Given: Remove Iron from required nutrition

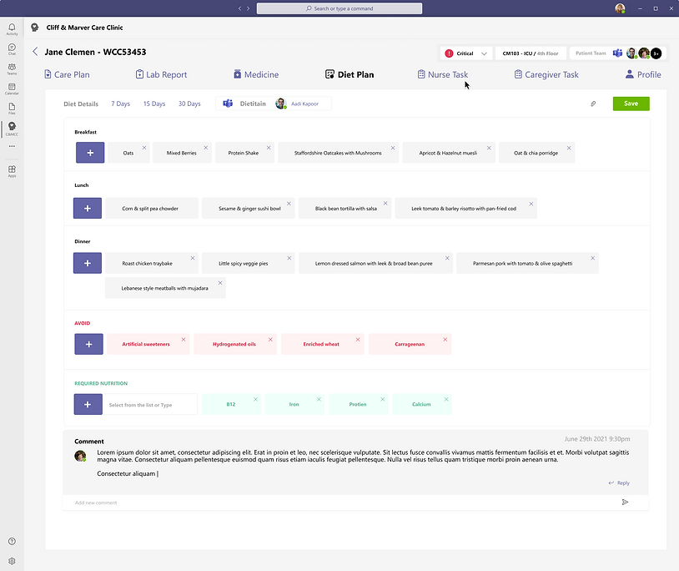Looking at the screenshot, I should click(319, 399).
